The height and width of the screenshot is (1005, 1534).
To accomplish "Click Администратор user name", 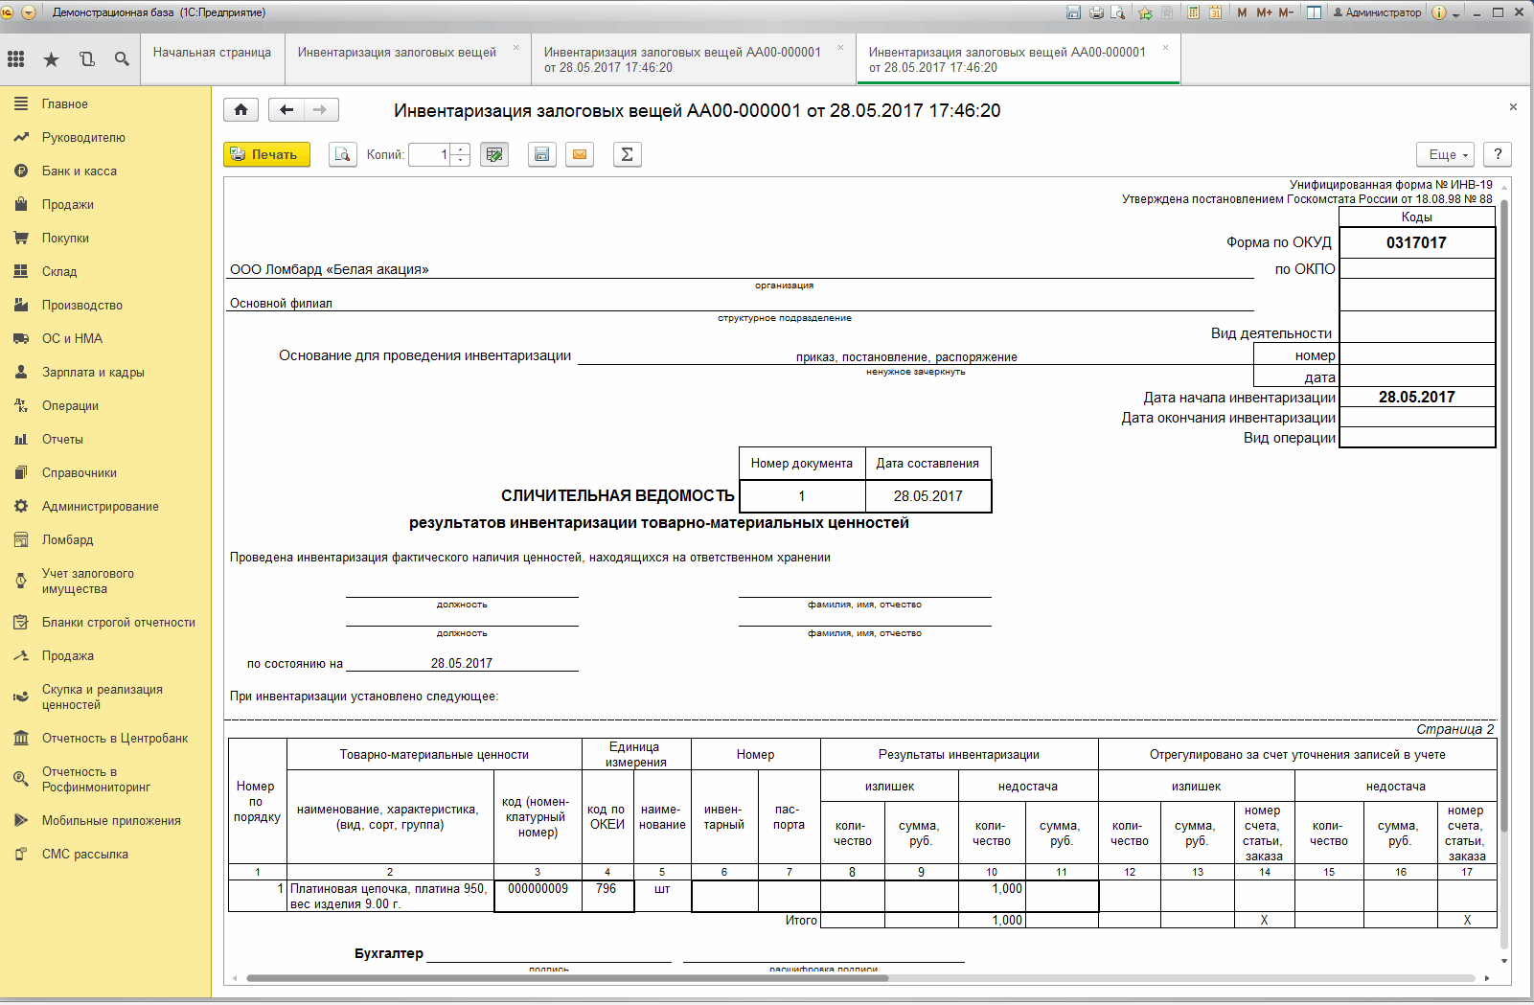I will [1377, 12].
